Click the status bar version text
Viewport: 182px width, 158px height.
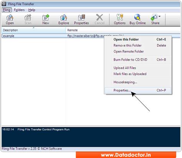[x=32, y=148]
